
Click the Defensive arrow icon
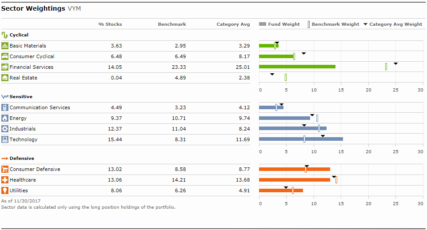pyautogui.click(x=4, y=159)
